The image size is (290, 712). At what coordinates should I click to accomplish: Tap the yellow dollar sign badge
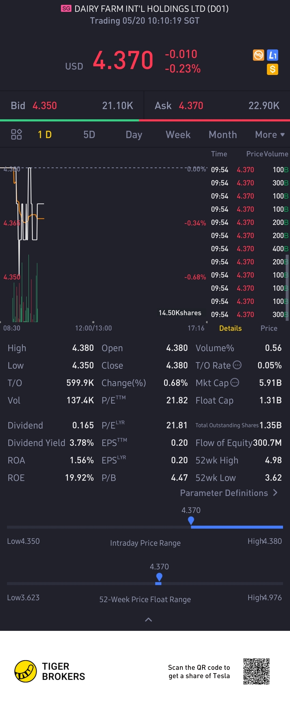tap(272, 69)
